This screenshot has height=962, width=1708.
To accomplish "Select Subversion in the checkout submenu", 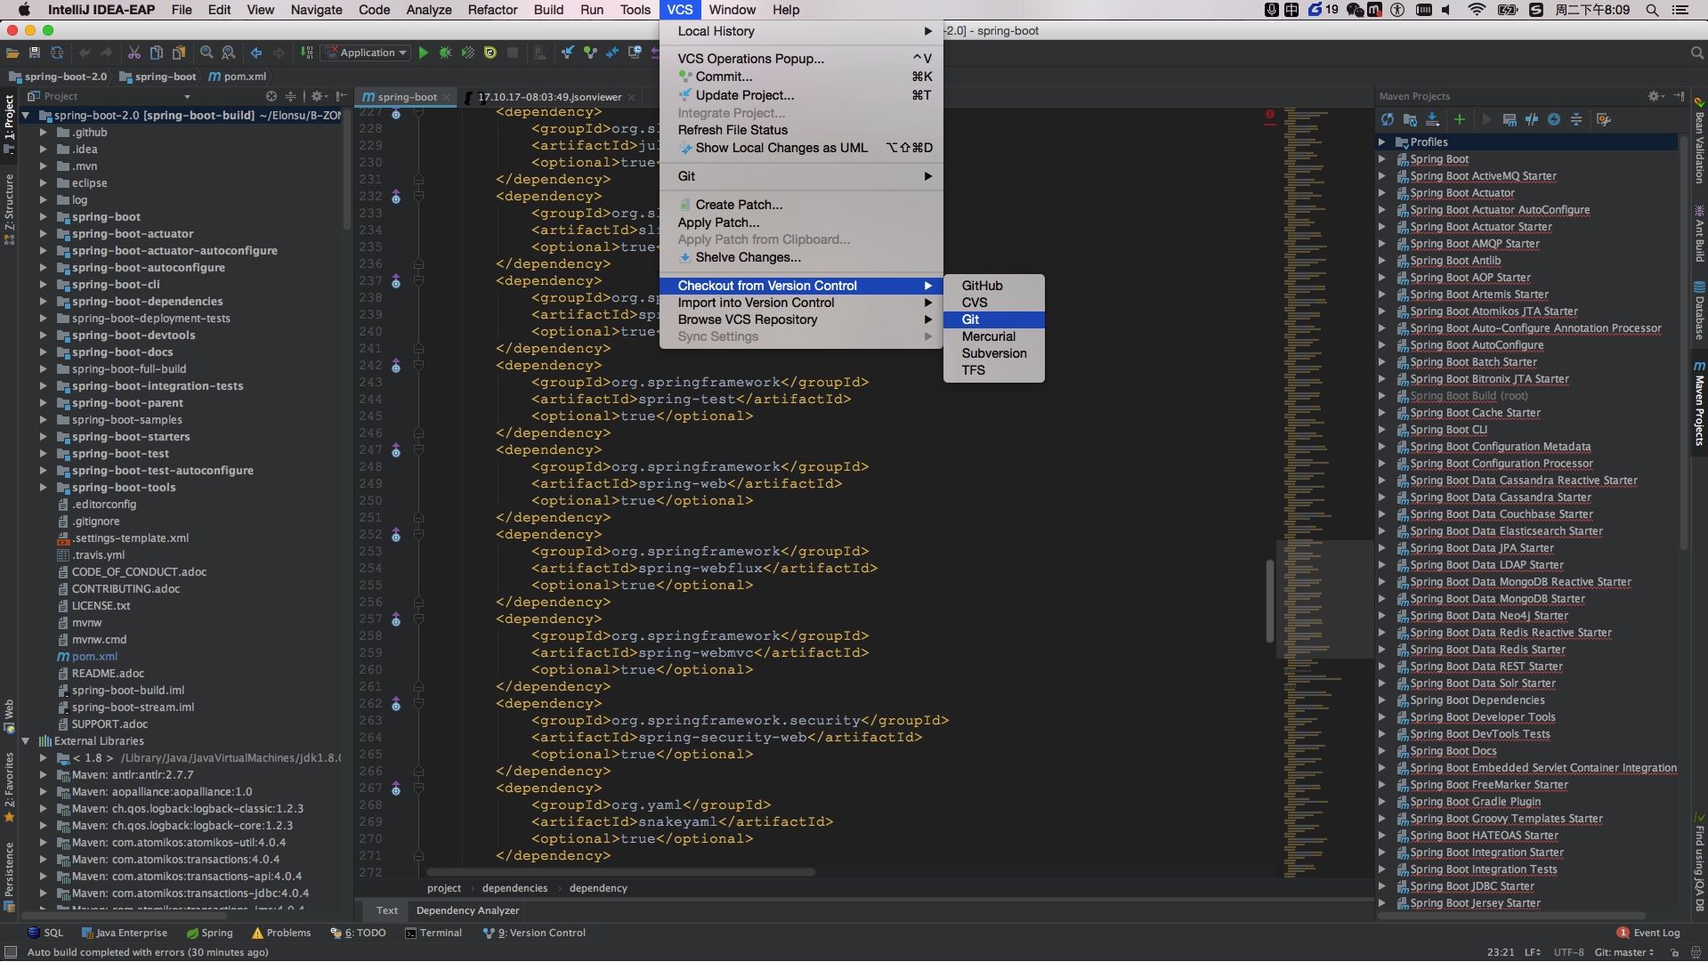I will coord(993,353).
